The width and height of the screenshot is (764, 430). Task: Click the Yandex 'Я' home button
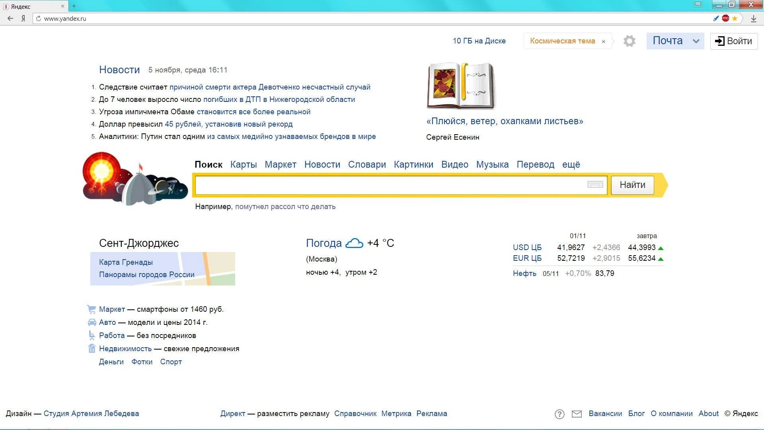point(23,18)
